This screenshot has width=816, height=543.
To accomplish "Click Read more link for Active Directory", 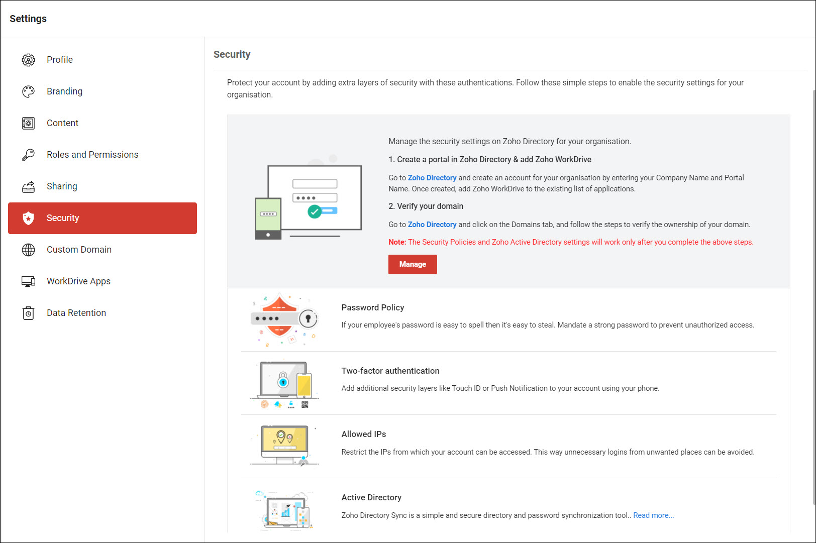I will [x=654, y=515].
